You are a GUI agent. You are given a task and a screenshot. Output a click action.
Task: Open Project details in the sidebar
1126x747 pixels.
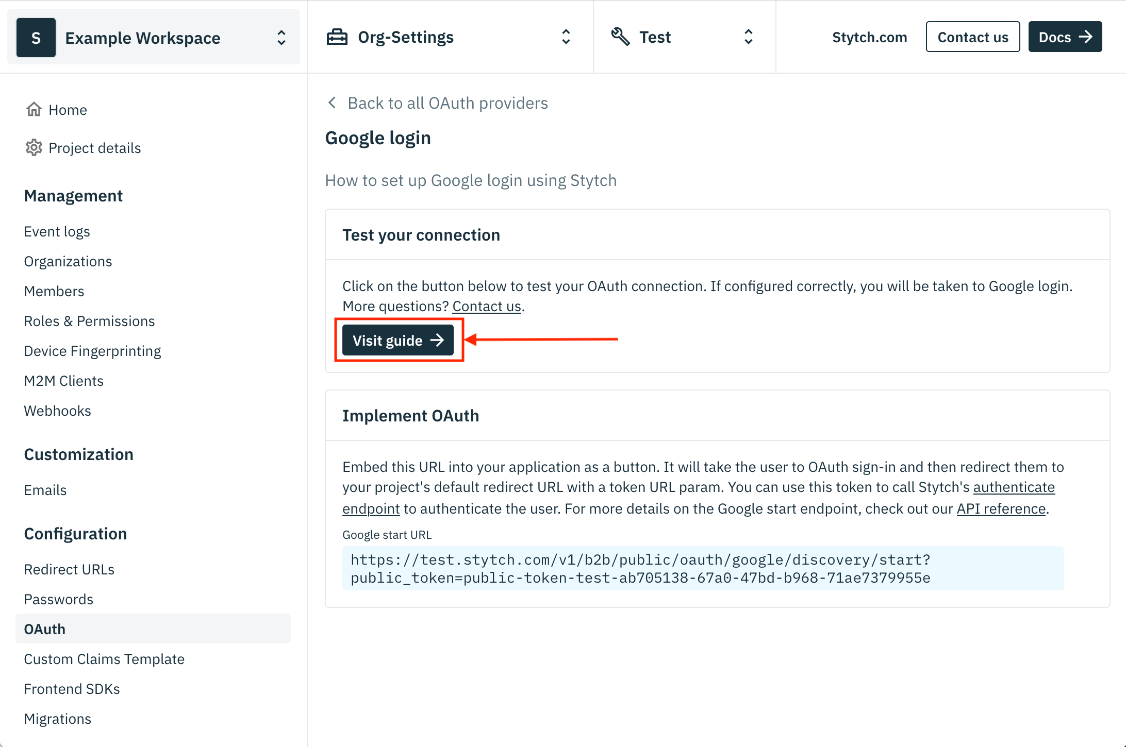coord(95,148)
